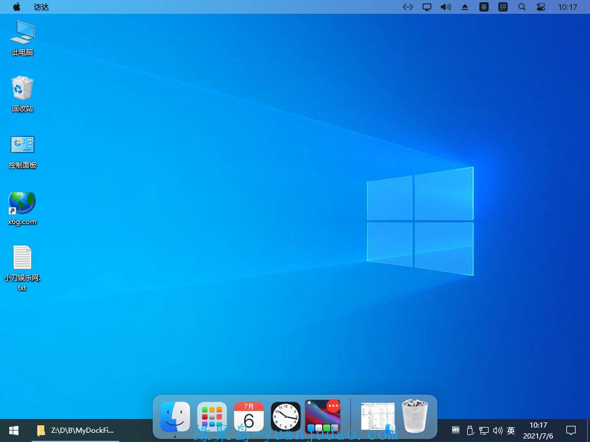Click the 10:17 clock in the menu bar
This screenshot has height=442, width=590.
pyautogui.click(x=568, y=7)
